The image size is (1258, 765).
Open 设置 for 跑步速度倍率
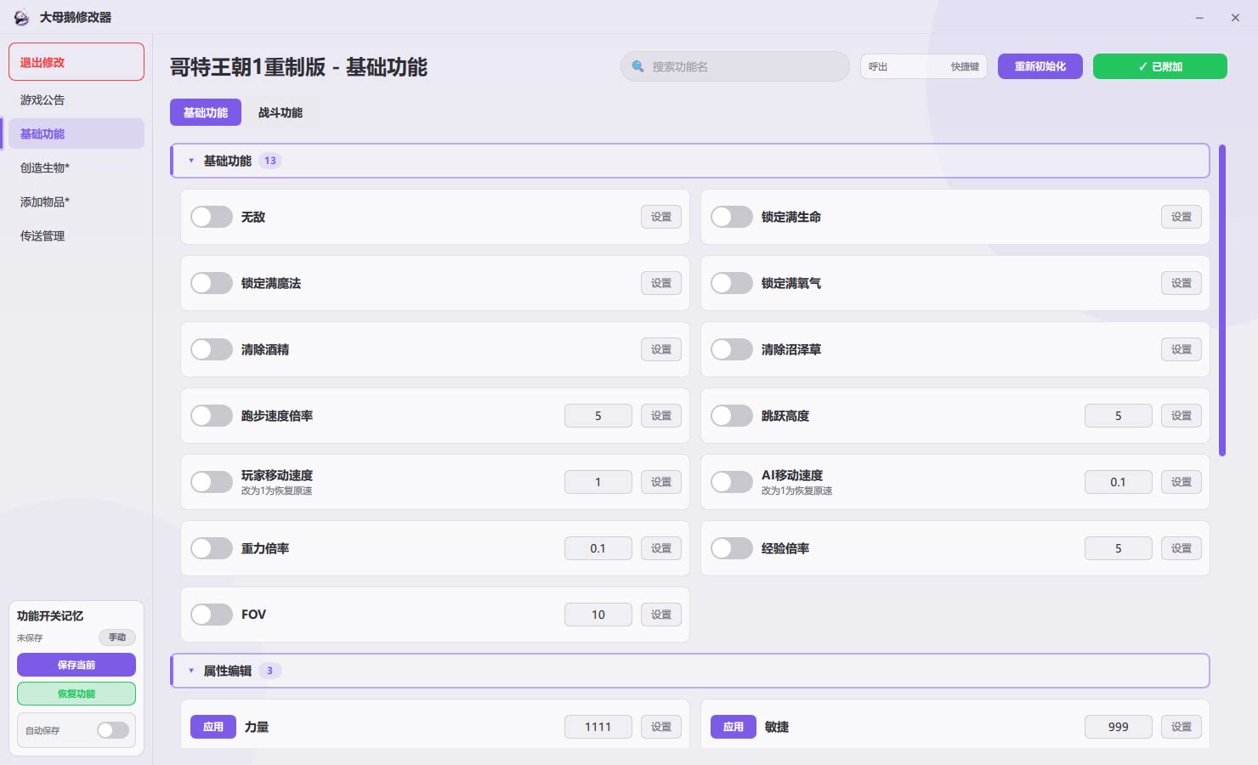[661, 416]
